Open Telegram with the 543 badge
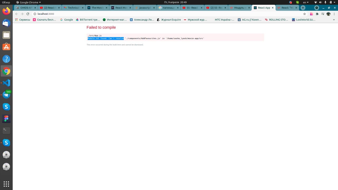 pyautogui.click(x=6, y=95)
